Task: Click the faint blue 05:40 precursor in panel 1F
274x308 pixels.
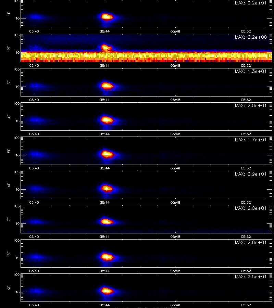Action: pos(36,17)
